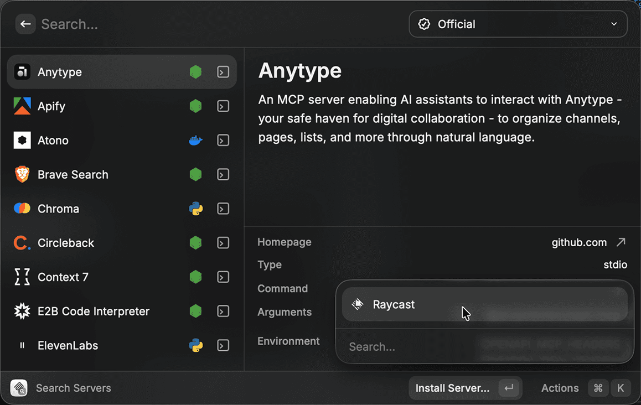Click the back arrow button
The image size is (641, 405).
click(25, 24)
